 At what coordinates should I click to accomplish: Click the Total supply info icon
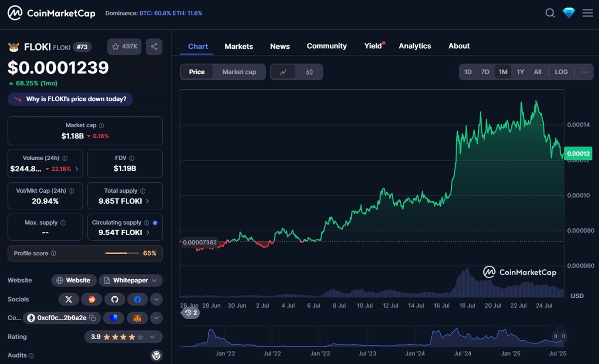point(143,191)
